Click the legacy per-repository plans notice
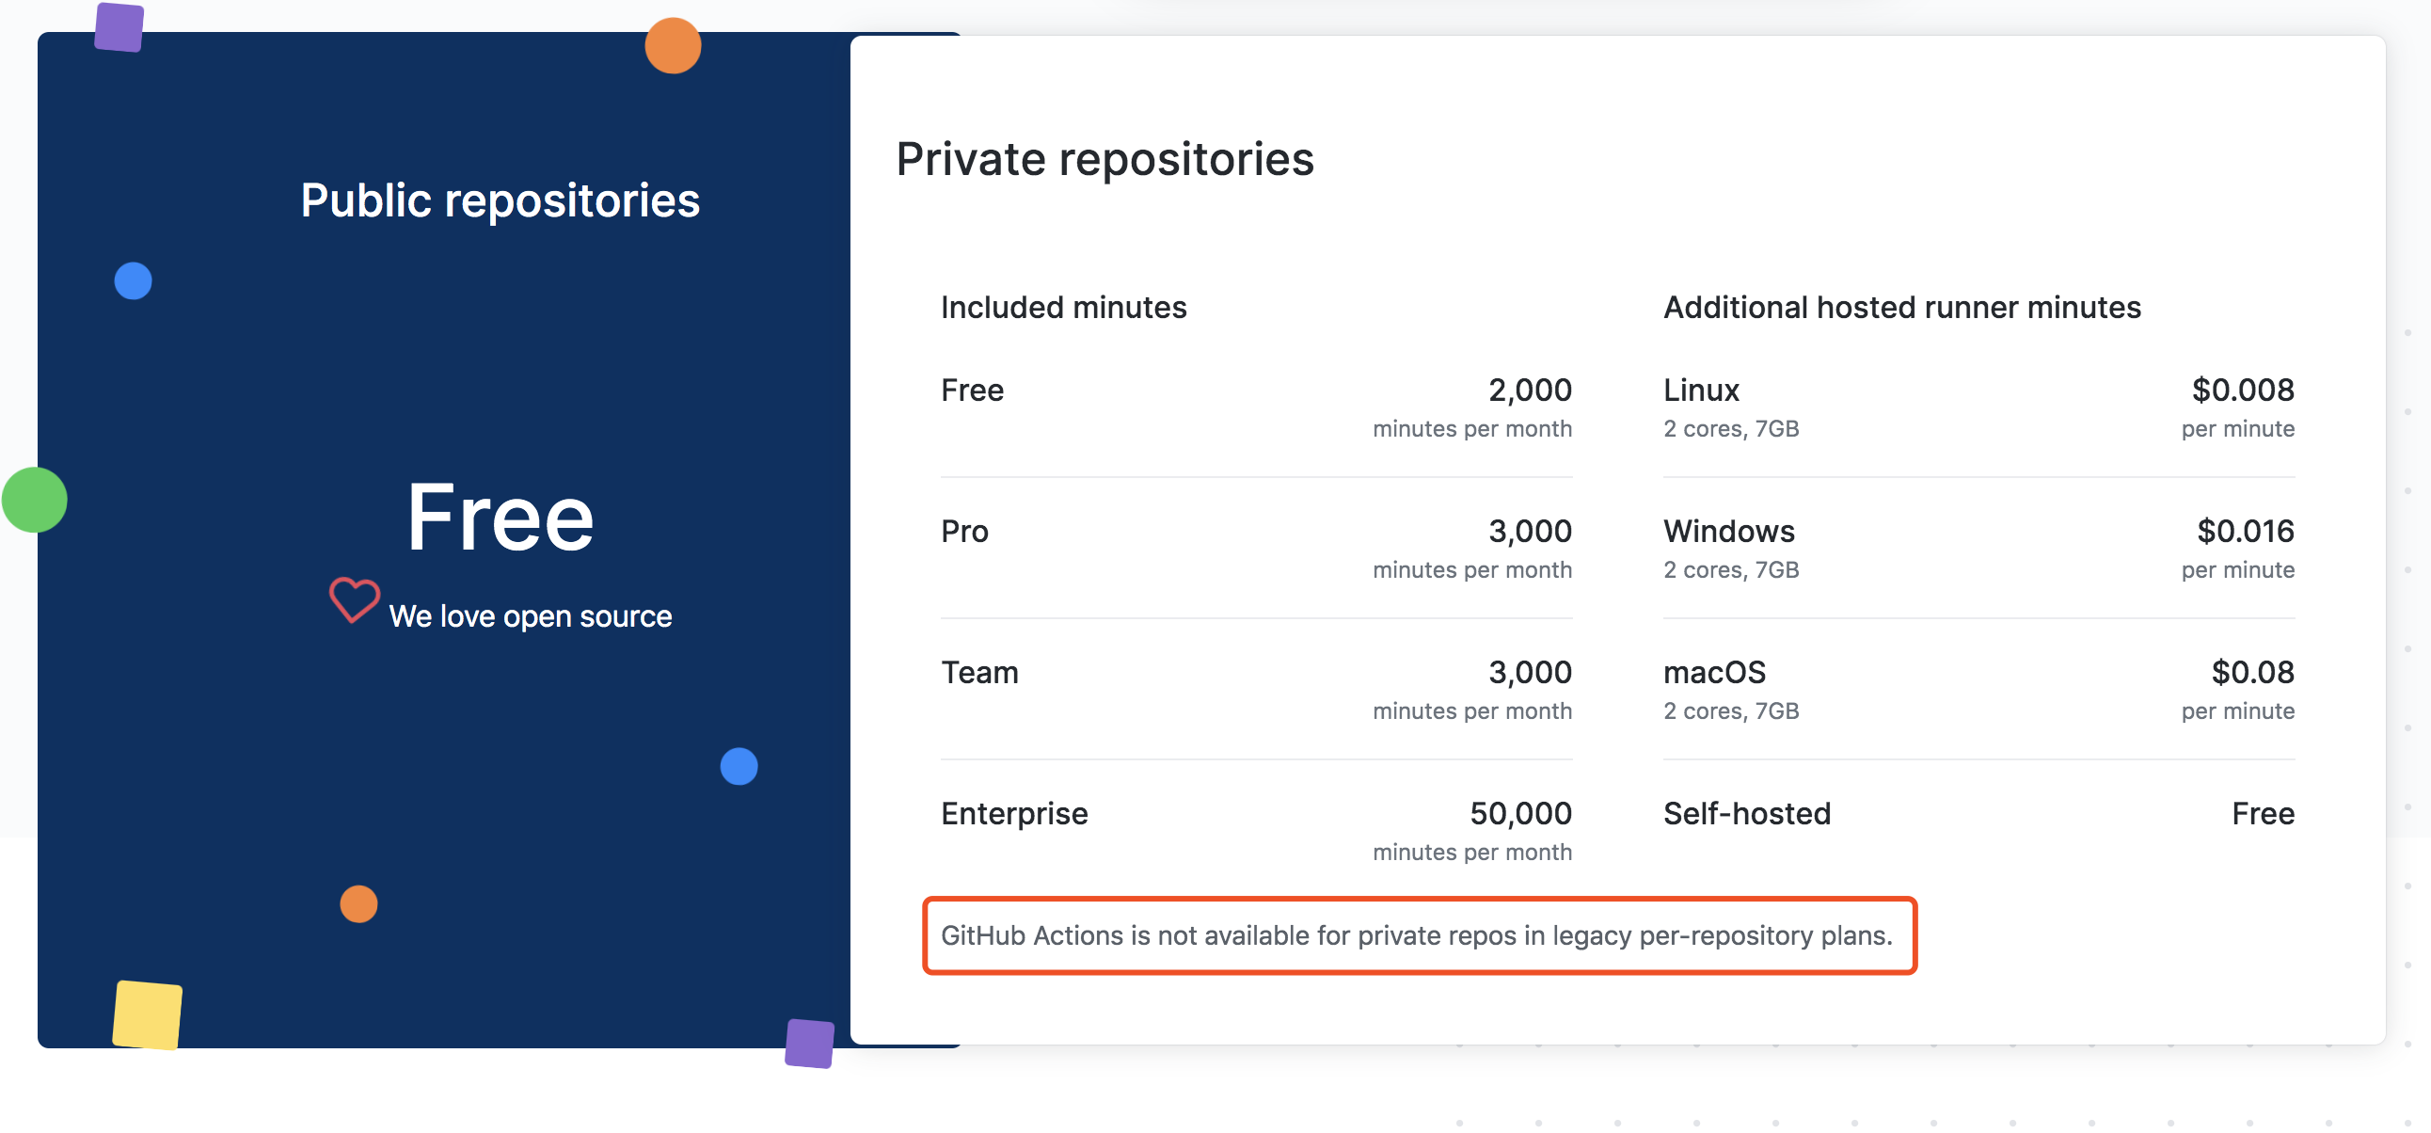The height and width of the screenshot is (1133, 2431). pos(1420,935)
